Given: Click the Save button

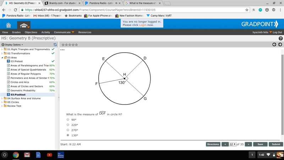Looking at the screenshot, I should click(260, 144).
